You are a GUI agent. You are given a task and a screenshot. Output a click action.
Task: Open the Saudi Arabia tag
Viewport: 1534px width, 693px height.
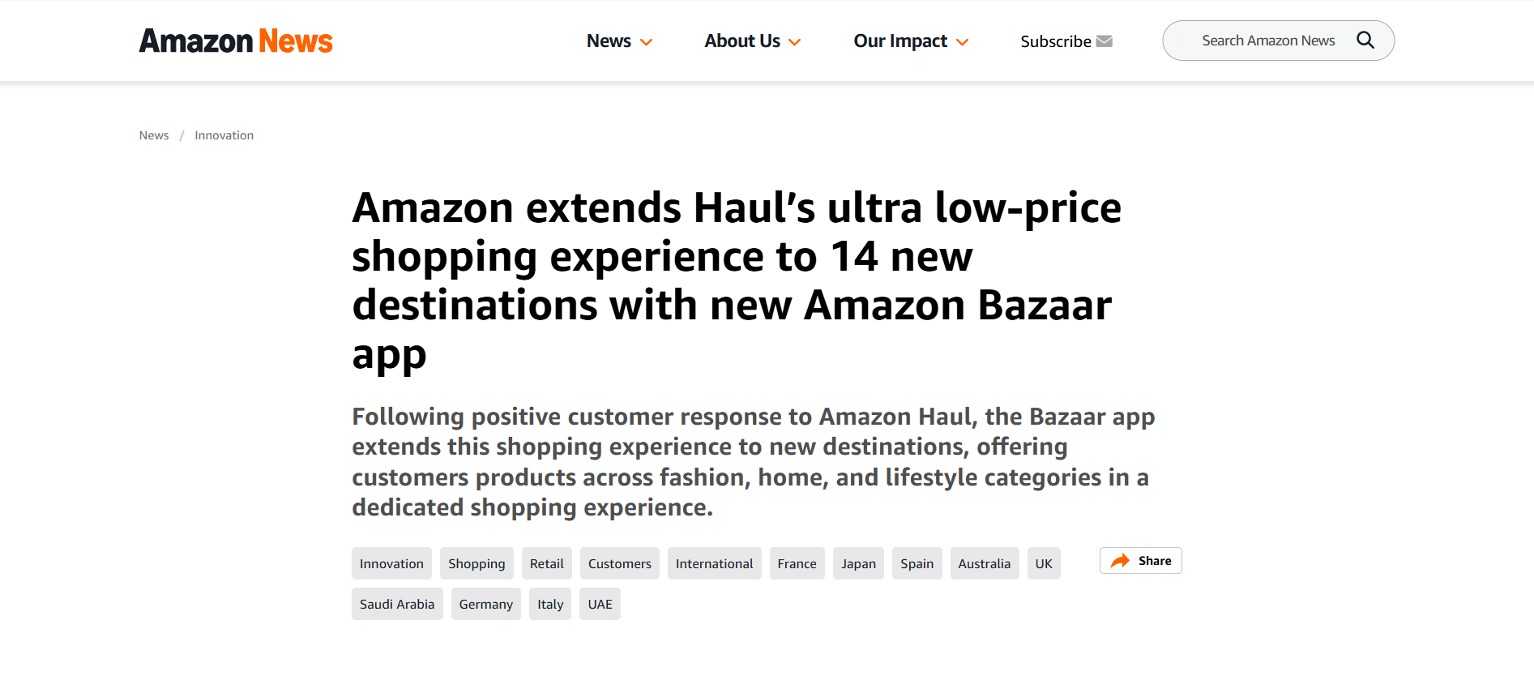[397, 604]
